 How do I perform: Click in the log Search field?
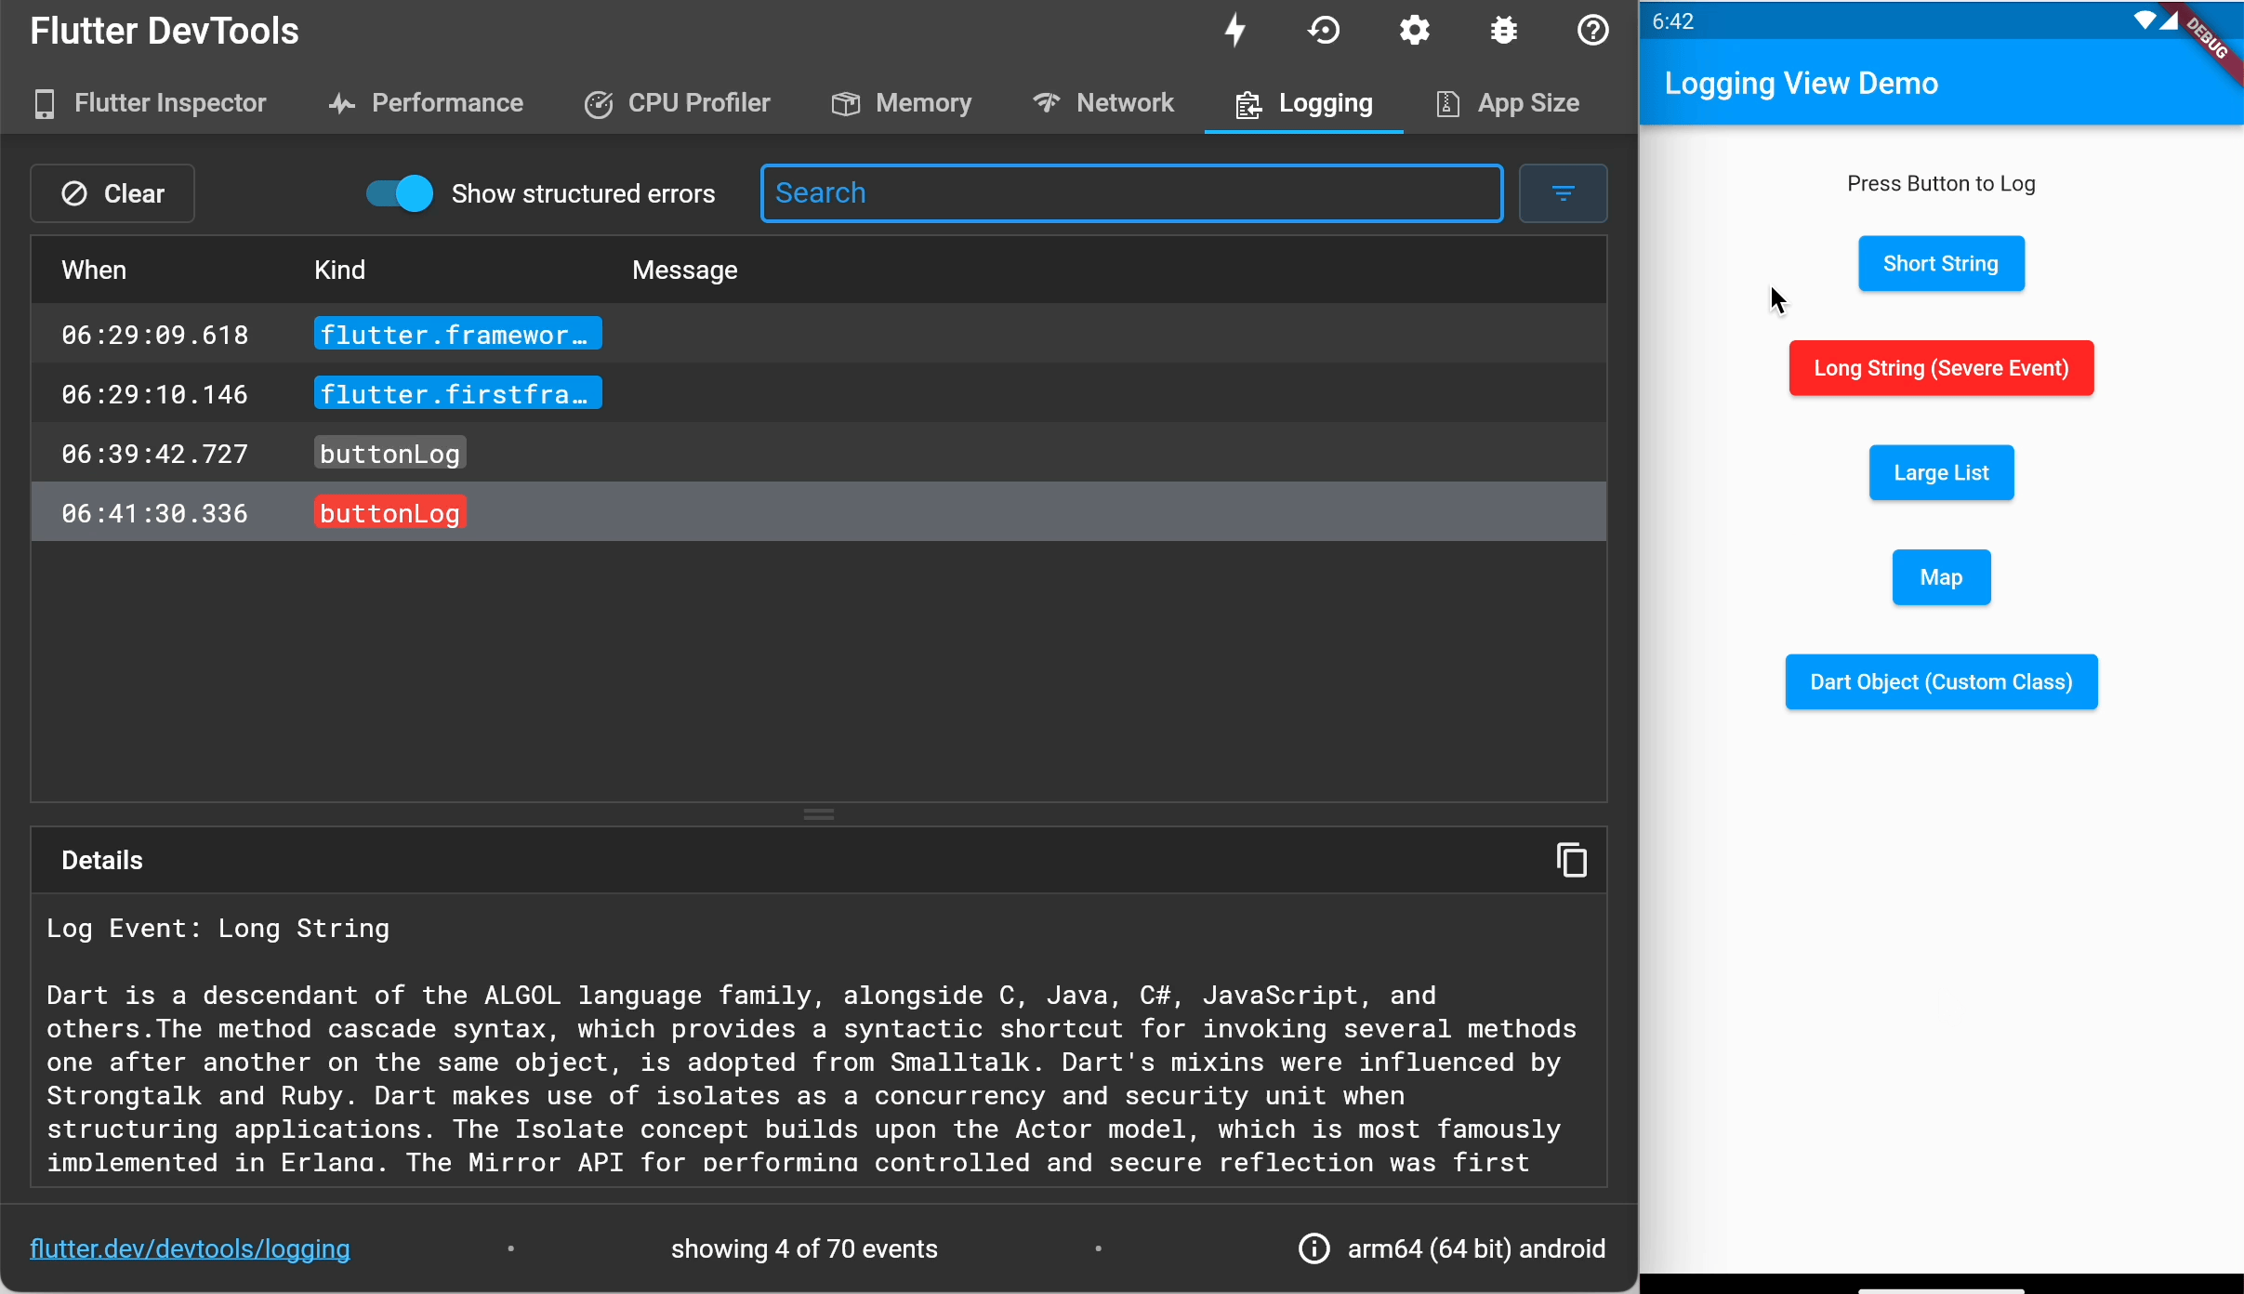pos(1130,193)
